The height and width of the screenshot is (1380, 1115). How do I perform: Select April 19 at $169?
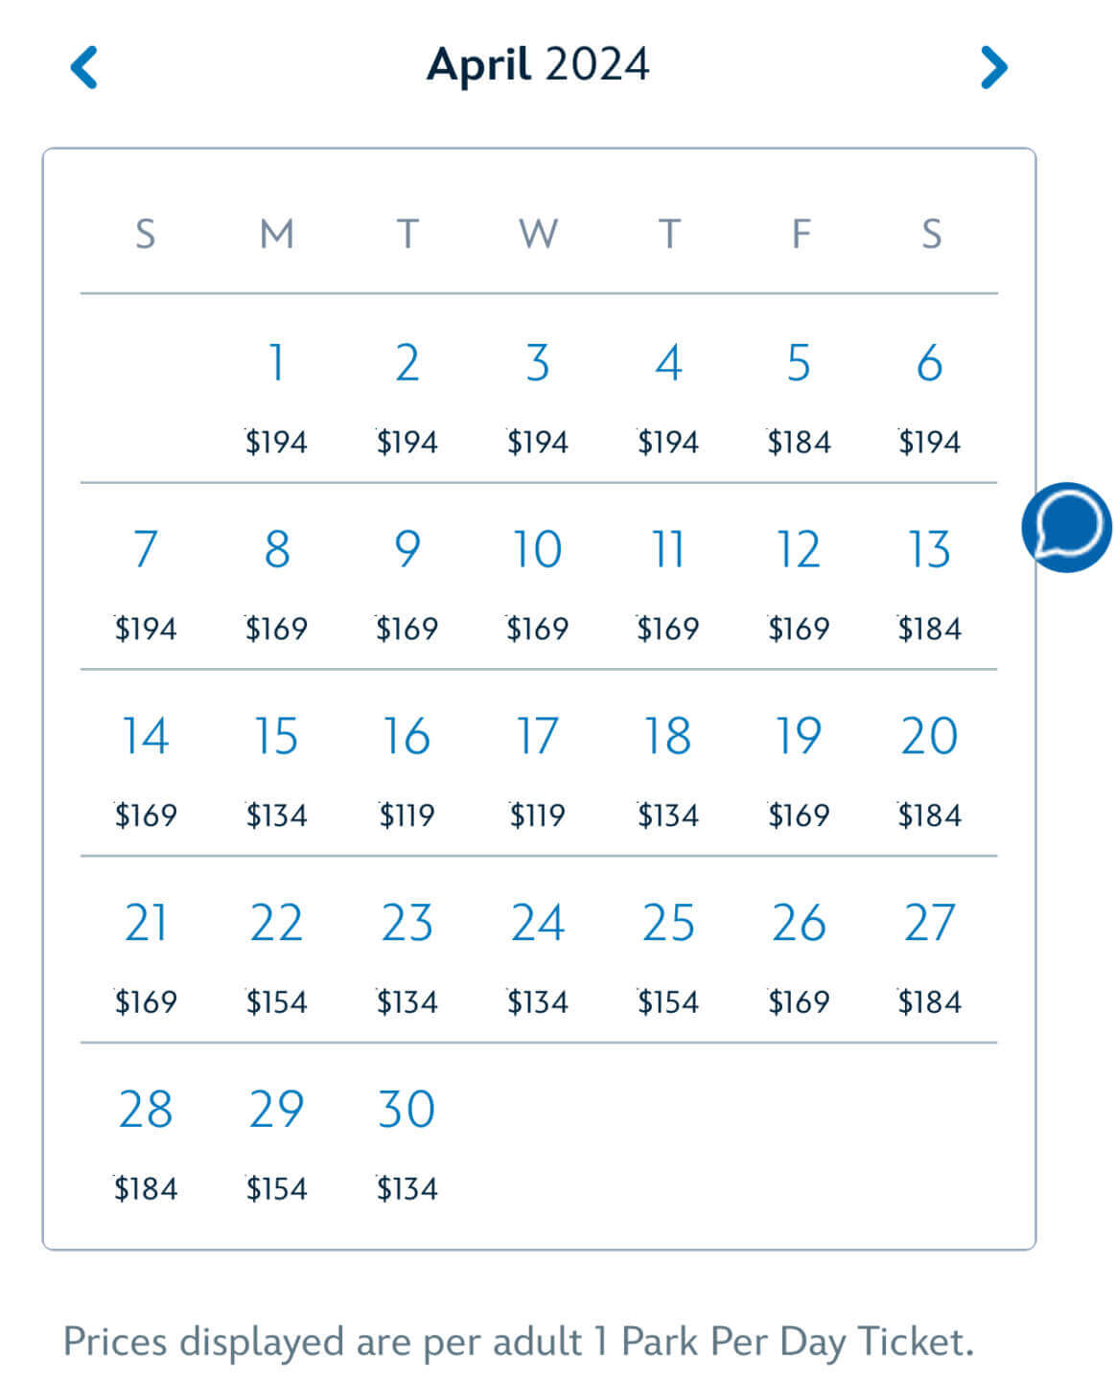pos(799,770)
